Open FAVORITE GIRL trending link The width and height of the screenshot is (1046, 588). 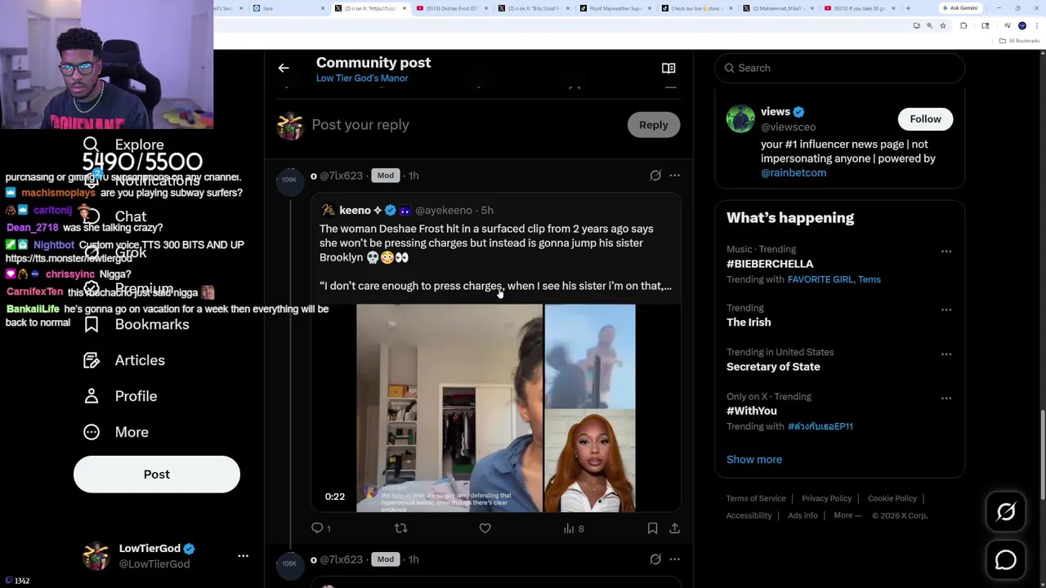pyautogui.click(x=820, y=279)
